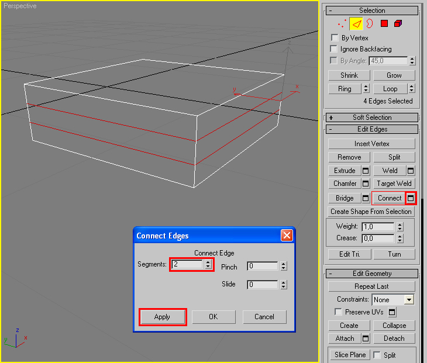427x363 pixels.
Task: Open Weld settings dialog box icon
Action: tap(411, 171)
